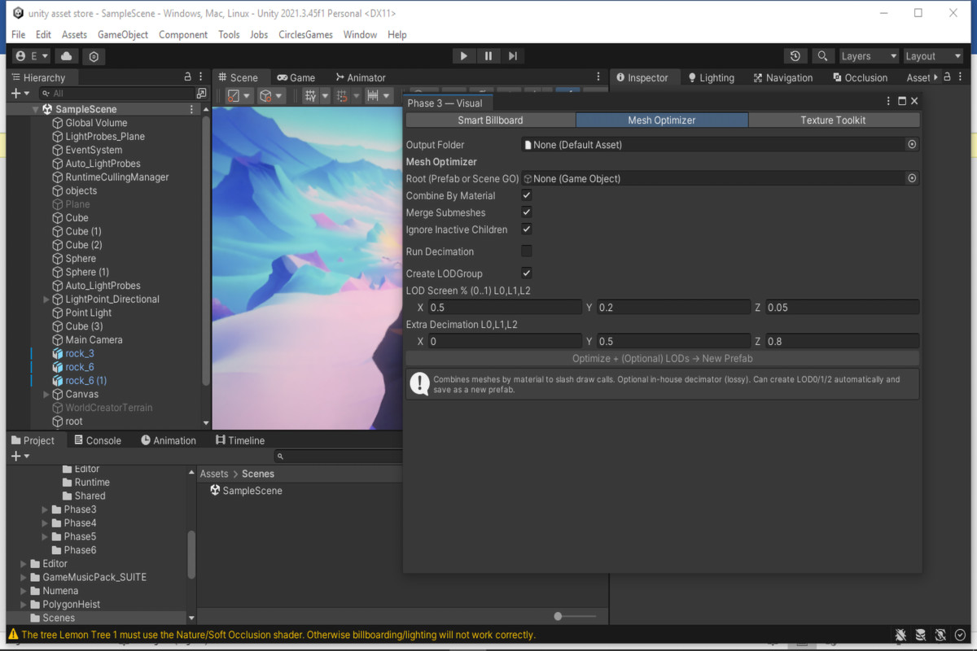
Task: Select the Texture Toolkit button
Action: point(834,120)
